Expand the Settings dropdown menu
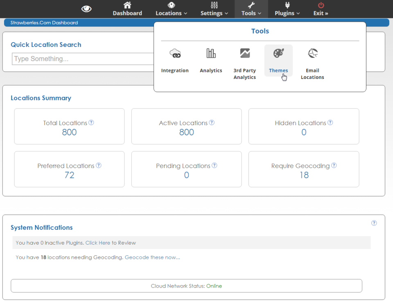Screen dimensions: 393x306 point(214,13)
